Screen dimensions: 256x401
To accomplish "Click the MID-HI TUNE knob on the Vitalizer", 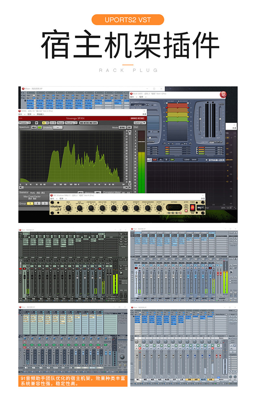I will tap(102, 208).
